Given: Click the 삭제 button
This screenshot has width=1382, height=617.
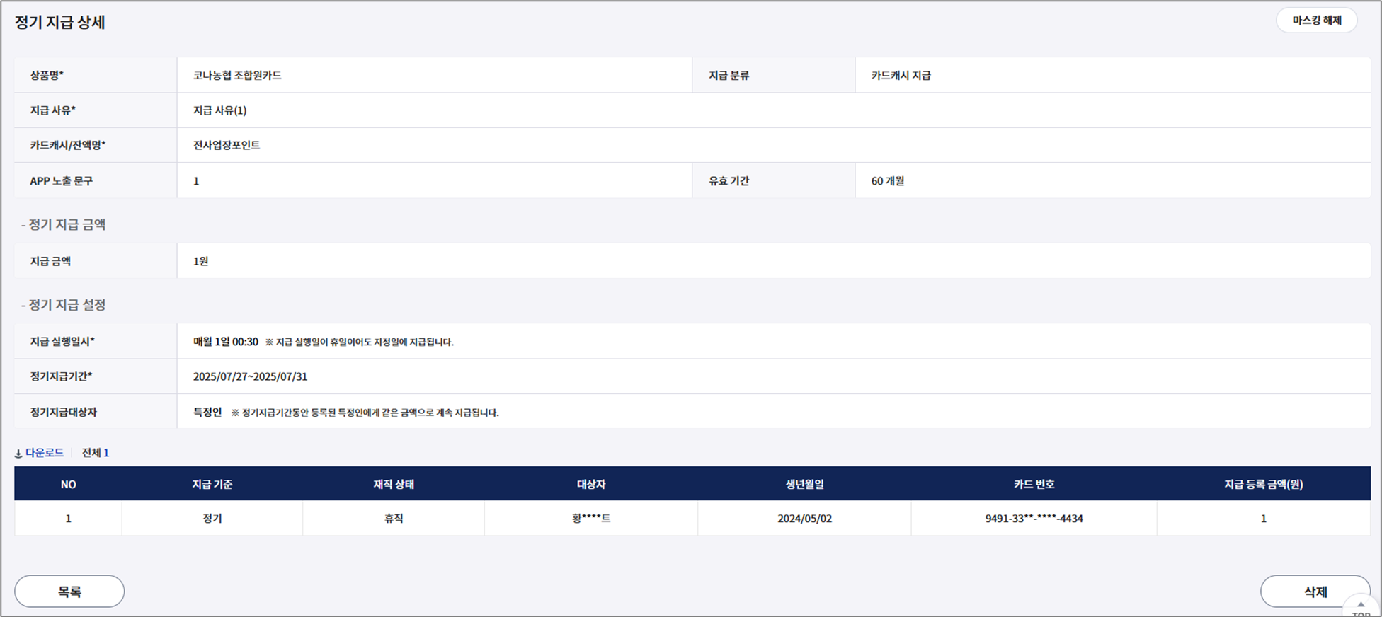Looking at the screenshot, I should pos(1315,592).
